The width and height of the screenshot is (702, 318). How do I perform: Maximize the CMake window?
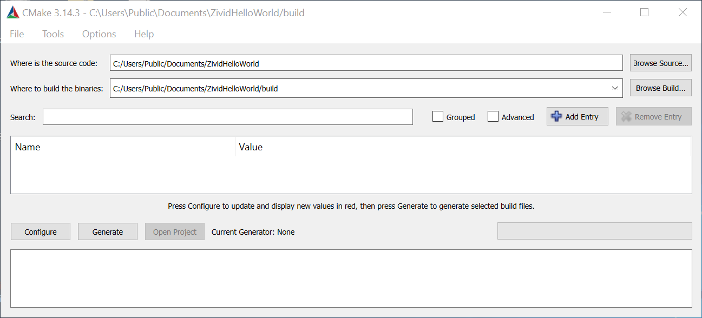(x=644, y=12)
